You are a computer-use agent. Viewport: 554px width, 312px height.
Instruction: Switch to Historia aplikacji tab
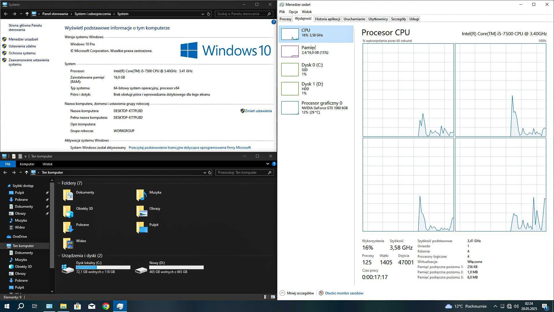pos(327,19)
